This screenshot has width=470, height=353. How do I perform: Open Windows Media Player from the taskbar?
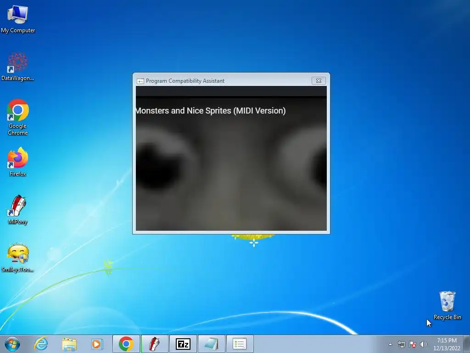pyautogui.click(x=97, y=344)
